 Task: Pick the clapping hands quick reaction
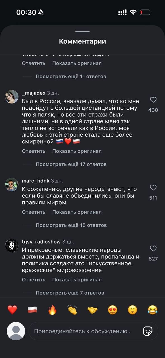[x=72, y=309]
